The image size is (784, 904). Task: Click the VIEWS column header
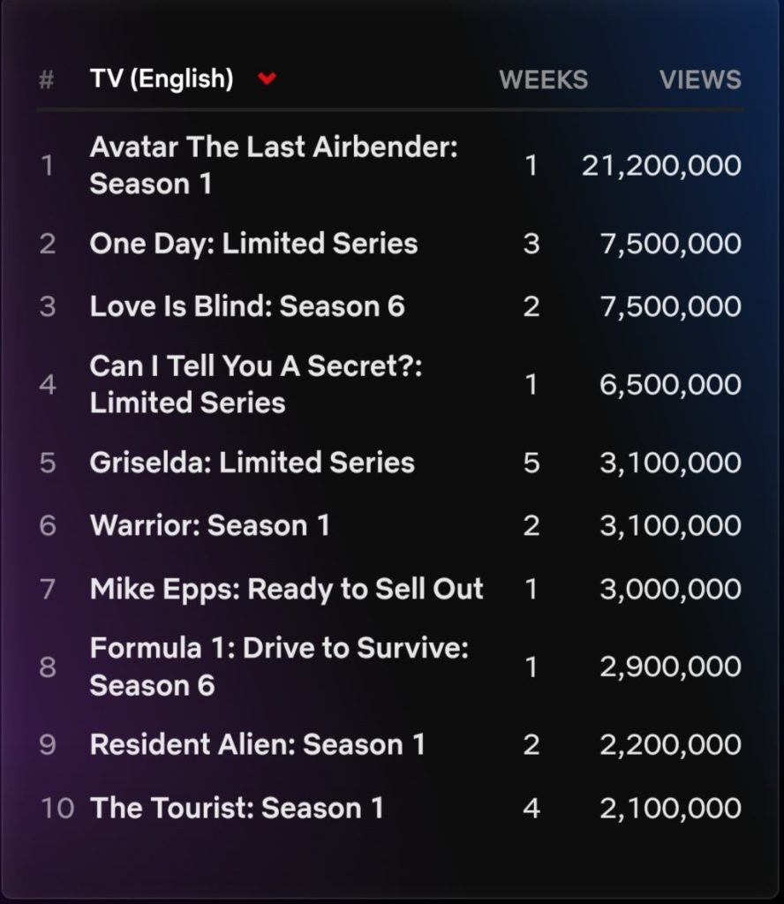tap(700, 79)
